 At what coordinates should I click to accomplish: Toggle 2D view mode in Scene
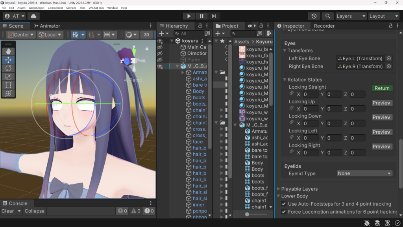tap(146, 35)
